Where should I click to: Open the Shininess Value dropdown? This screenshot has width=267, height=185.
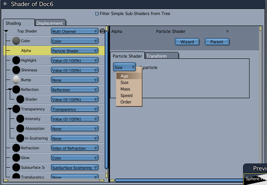[75, 70]
